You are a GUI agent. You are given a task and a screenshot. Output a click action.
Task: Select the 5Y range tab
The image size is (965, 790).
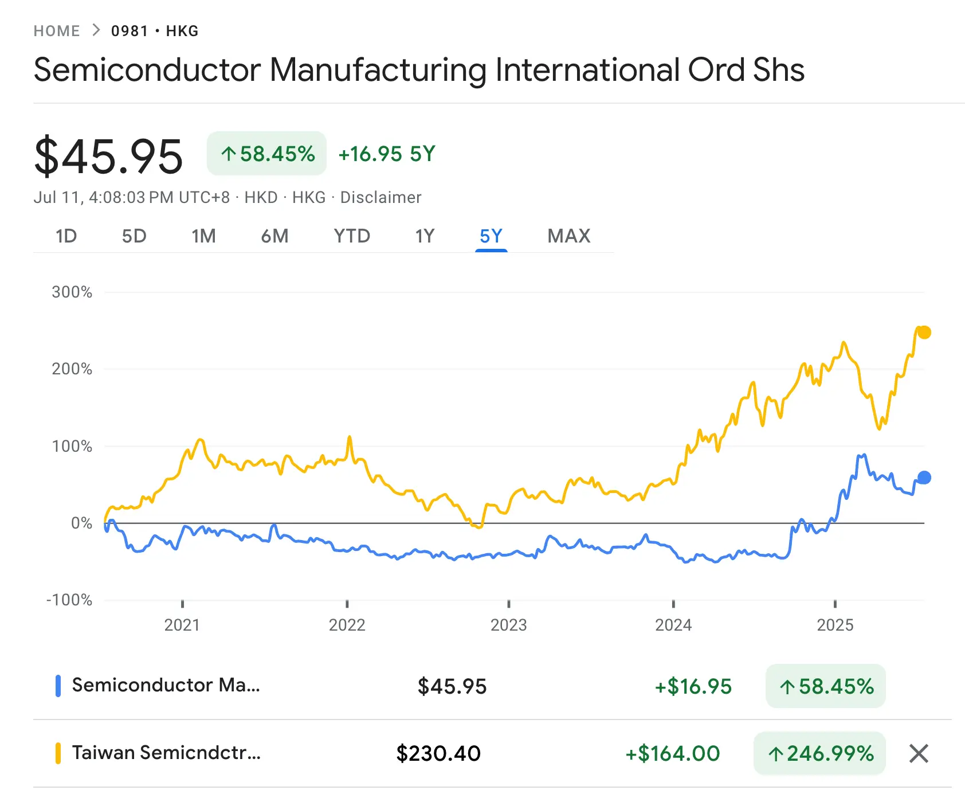click(491, 236)
